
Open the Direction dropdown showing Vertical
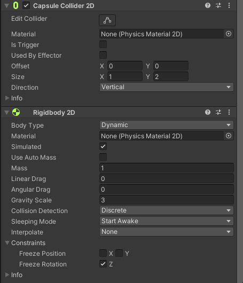click(166, 87)
